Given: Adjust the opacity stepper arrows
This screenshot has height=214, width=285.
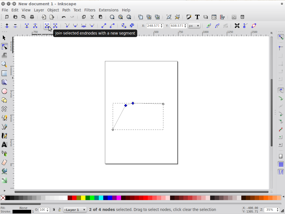Looking at the screenshot, I should pyautogui.click(x=48, y=210).
